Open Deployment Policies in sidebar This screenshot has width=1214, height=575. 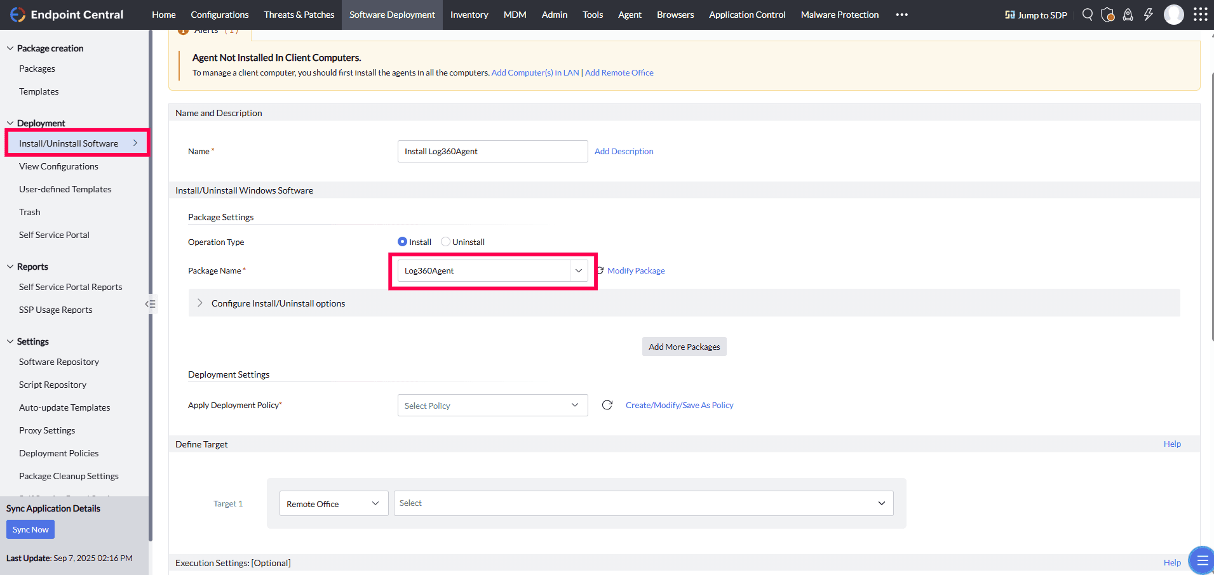[x=58, y=453]
